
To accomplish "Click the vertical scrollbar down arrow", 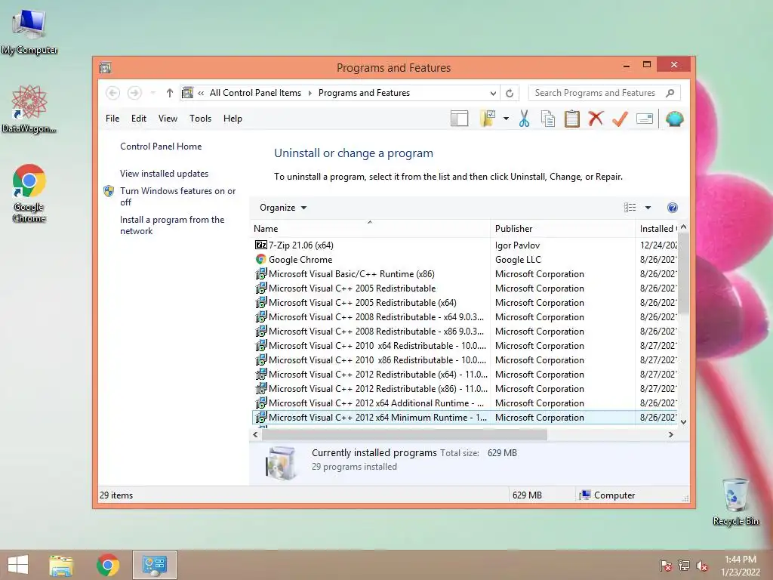I will tap(683, 422).
